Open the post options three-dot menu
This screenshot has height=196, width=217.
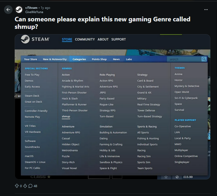206,10
